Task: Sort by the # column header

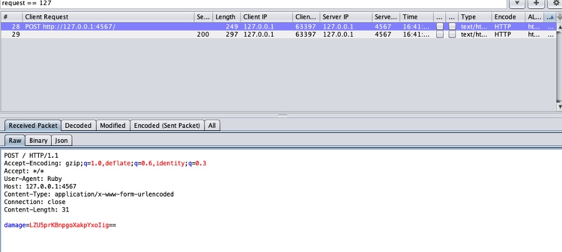Action: pyautogui.click(x=11, y=17)
